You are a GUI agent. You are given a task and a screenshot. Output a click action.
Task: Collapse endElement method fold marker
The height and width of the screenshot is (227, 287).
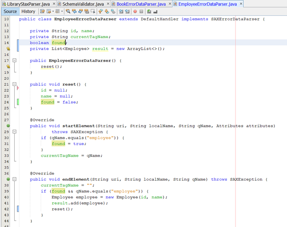tap(14, 179)
